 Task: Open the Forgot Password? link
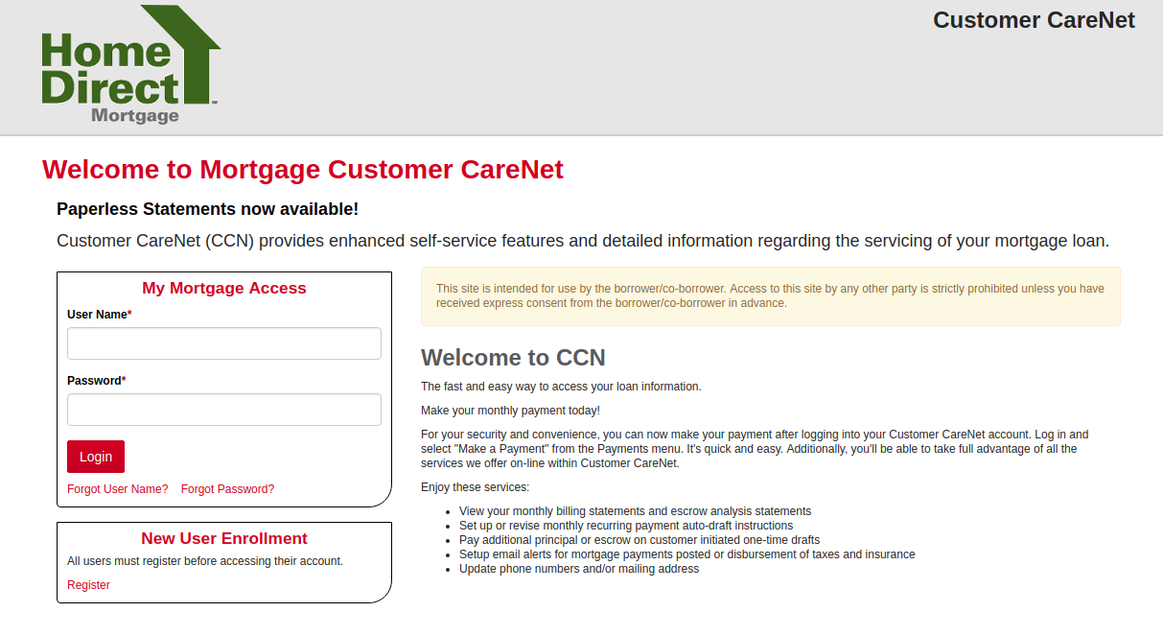tap(227, 489)
